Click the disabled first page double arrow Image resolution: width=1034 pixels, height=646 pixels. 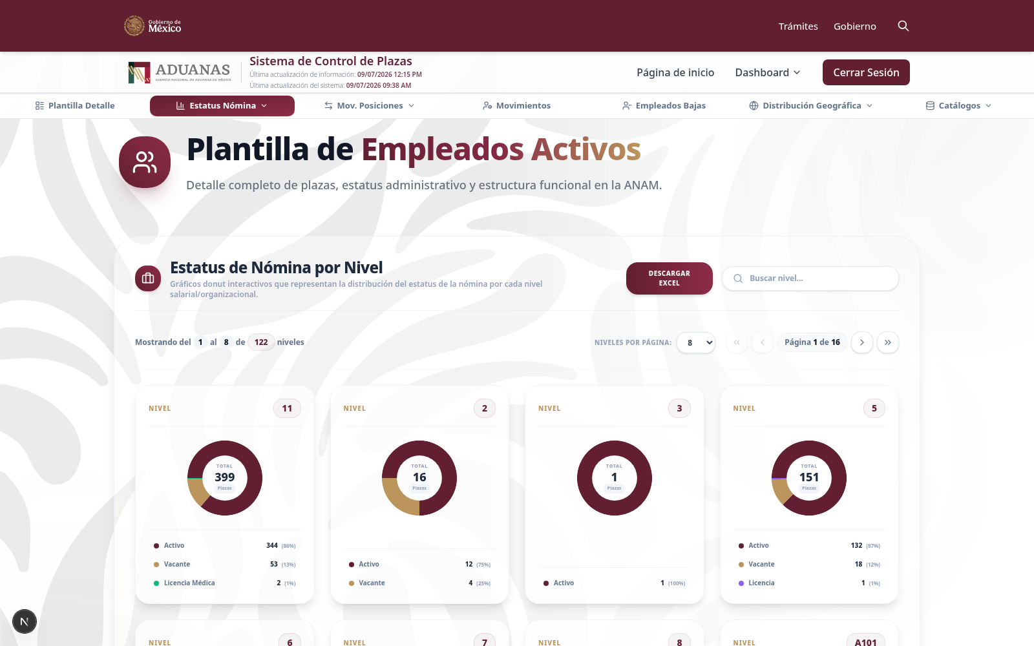click(x=737, y=342)
